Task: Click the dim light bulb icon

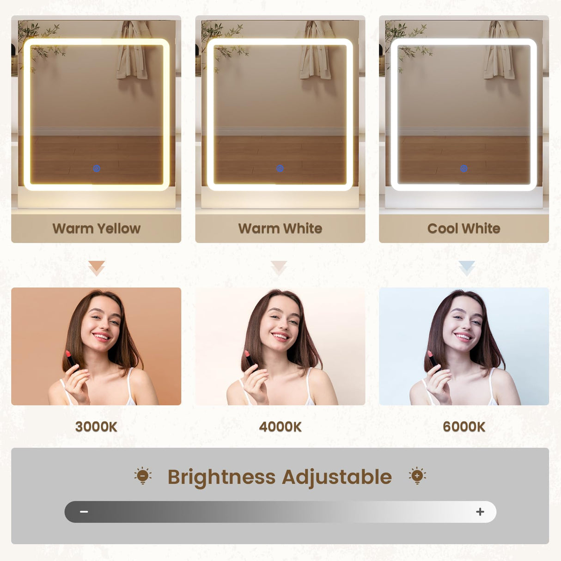Action: pyautogui.click(x=143, y=476)
